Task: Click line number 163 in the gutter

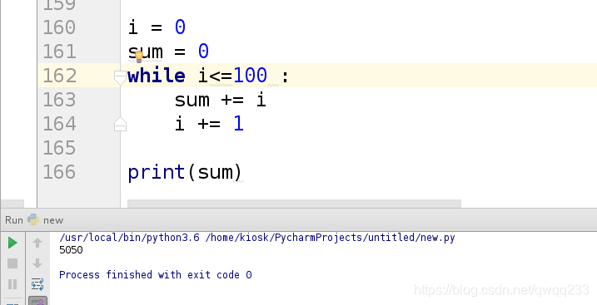Action: click(x=59, y=101)
